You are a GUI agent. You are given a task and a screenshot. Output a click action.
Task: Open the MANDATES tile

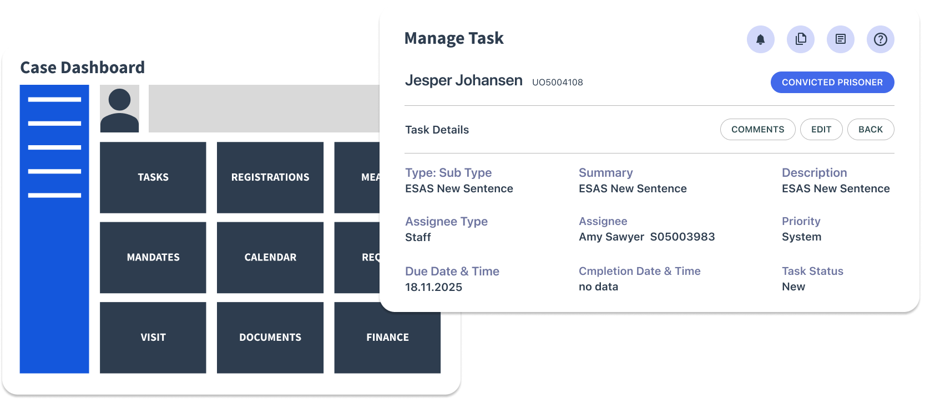(x=153, y=257)
